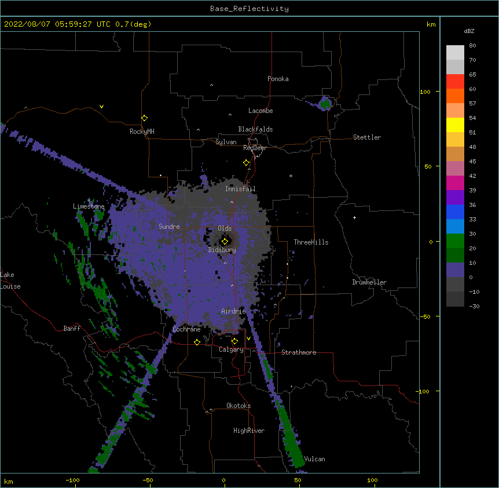Pick the 30–33 dBZ light blue legend swatch
The width and height of the screenshot is (499, 488).
tap(455, 227)
